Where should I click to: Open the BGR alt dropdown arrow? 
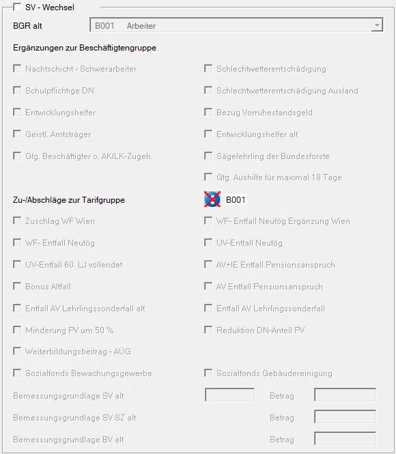tap(377, 25)
